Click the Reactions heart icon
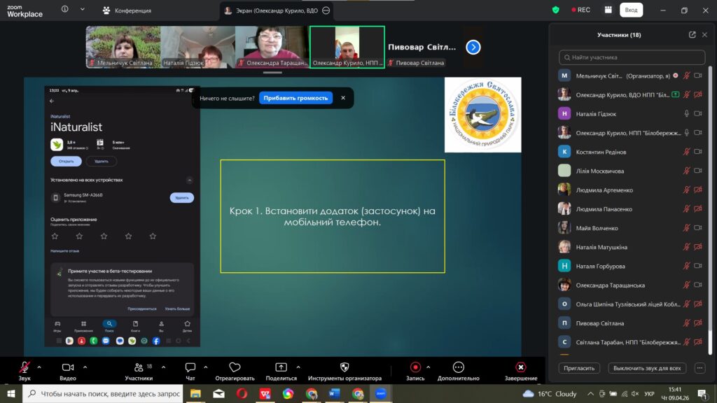Image resolution: width=717 pixels, height=403 pixels. 235,367
